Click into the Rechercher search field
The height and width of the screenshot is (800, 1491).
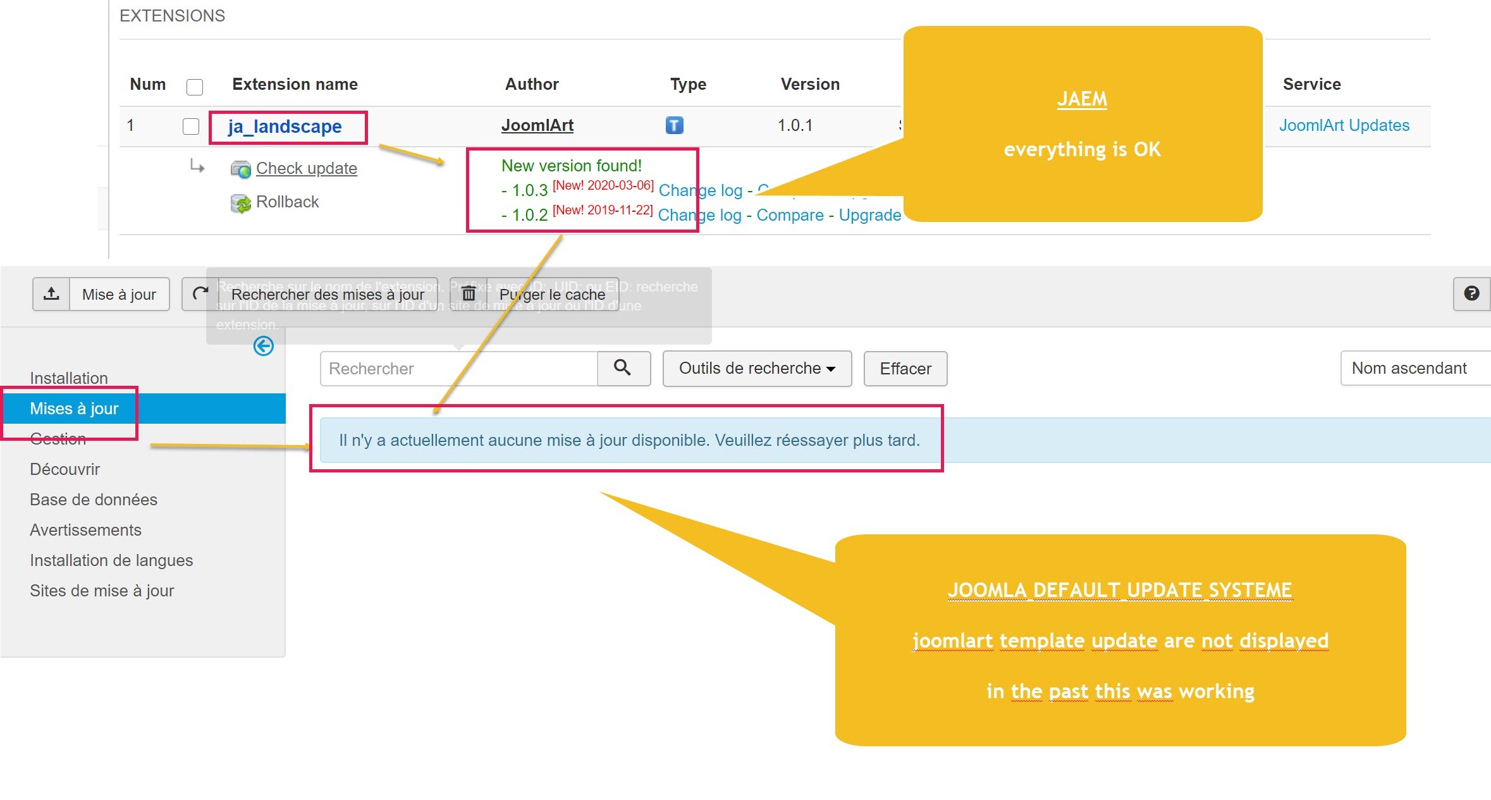point(458,368)
